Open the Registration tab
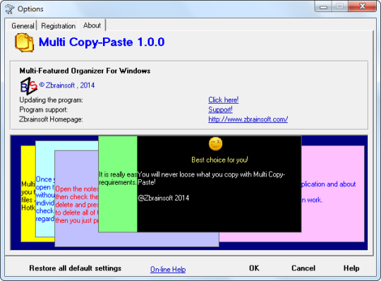The height and width of the screenshot is (281, 381). 58,25
